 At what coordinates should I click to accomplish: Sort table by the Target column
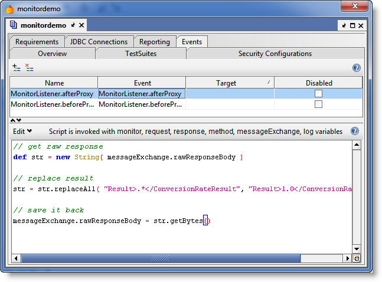pos(230,83)
